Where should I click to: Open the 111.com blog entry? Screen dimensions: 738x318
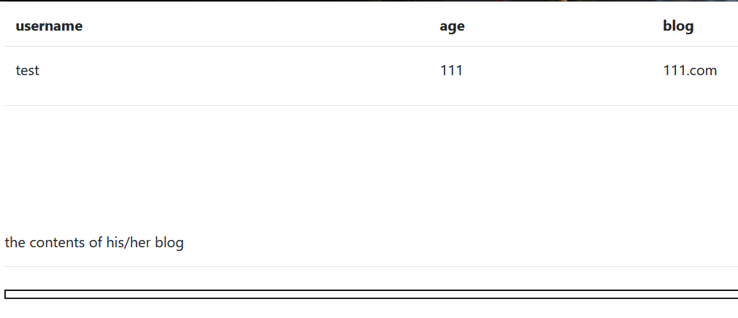pos(690,71)
